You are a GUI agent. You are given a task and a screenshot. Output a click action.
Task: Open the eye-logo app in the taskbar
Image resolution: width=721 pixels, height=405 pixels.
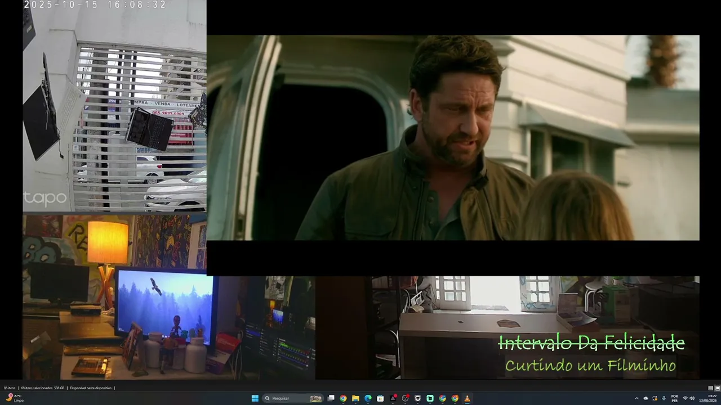[417, 398]
